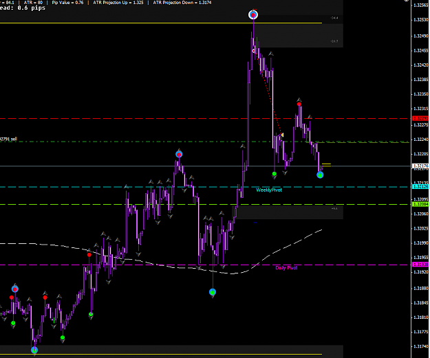Click the blue-ringed green marker at the latest candle

[320, 175]
